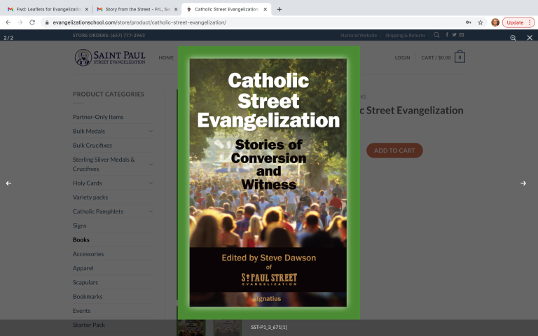Image resolution: width=538 pixels, height=336 pixels.
Task: Close the lightbox with the X icon
Action: pos(530,38)
